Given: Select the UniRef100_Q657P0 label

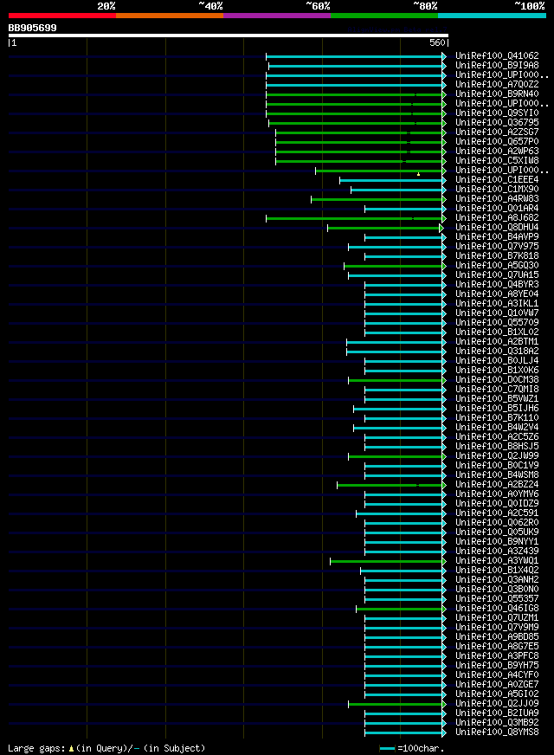Looking at the screenshot, I should point(497,142).
